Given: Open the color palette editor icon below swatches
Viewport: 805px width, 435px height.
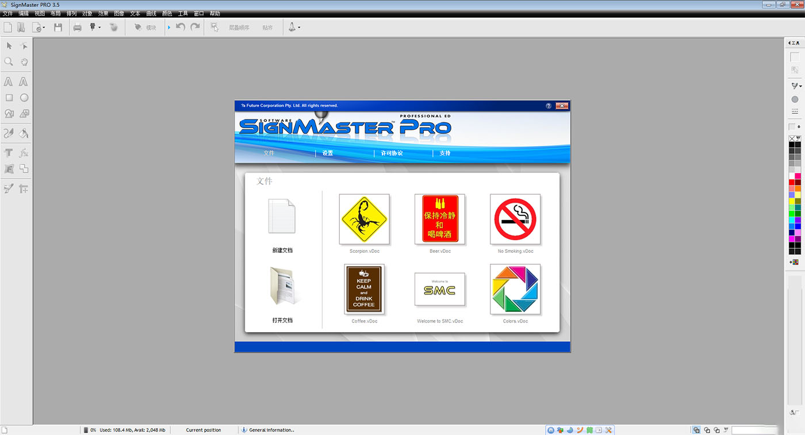Looking at the screenshot, I should [x=795, y=262].
